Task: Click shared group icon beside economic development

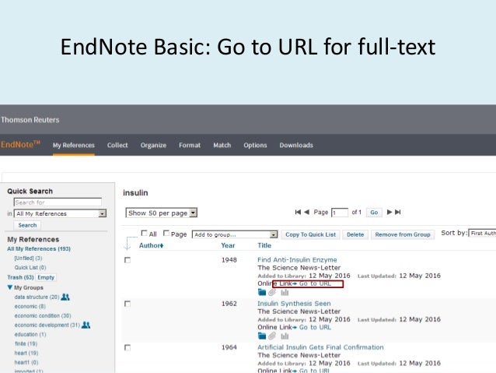Action: pyautogui.click(x=86, y=325)
